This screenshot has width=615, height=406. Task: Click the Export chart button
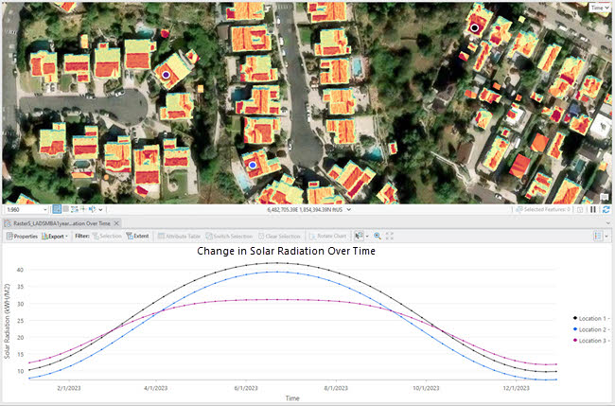55,236
